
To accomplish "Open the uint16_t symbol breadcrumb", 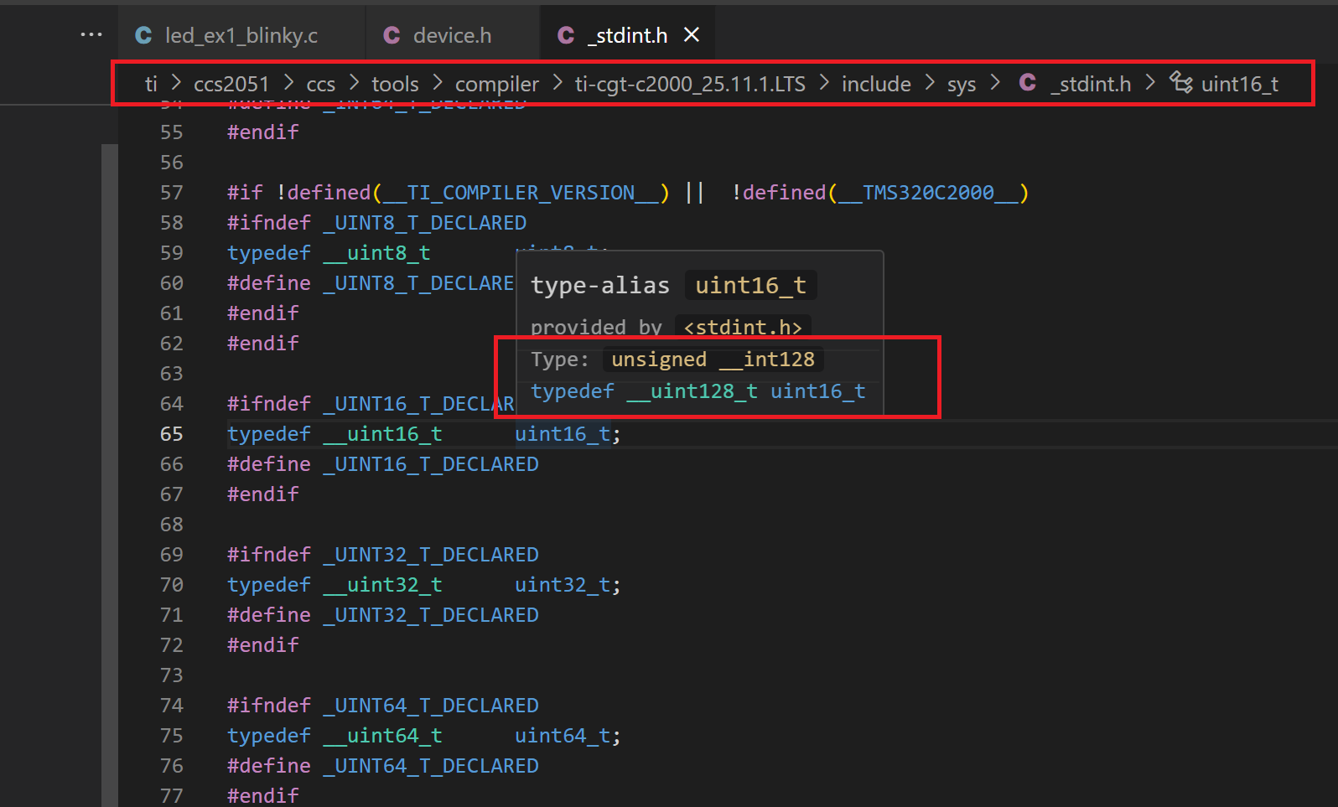I will coord(1240,84).
